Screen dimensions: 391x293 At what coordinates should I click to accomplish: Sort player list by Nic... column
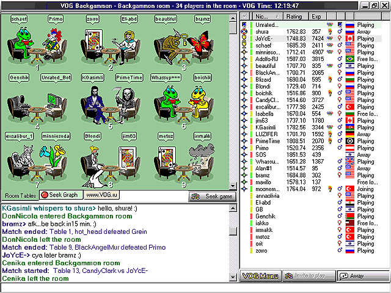267,16
